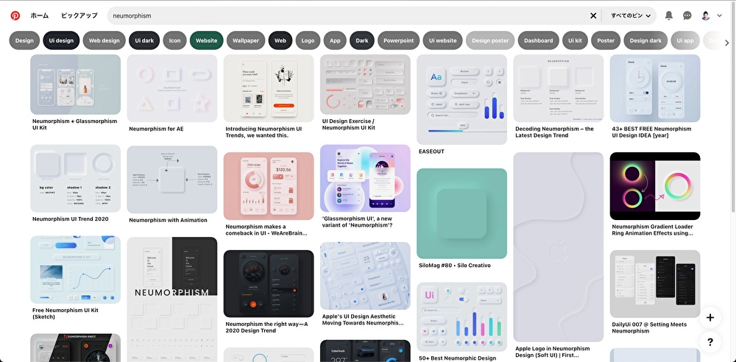Select the App filter chip
The height and width of the screenshot is (362, 736).
335,40
